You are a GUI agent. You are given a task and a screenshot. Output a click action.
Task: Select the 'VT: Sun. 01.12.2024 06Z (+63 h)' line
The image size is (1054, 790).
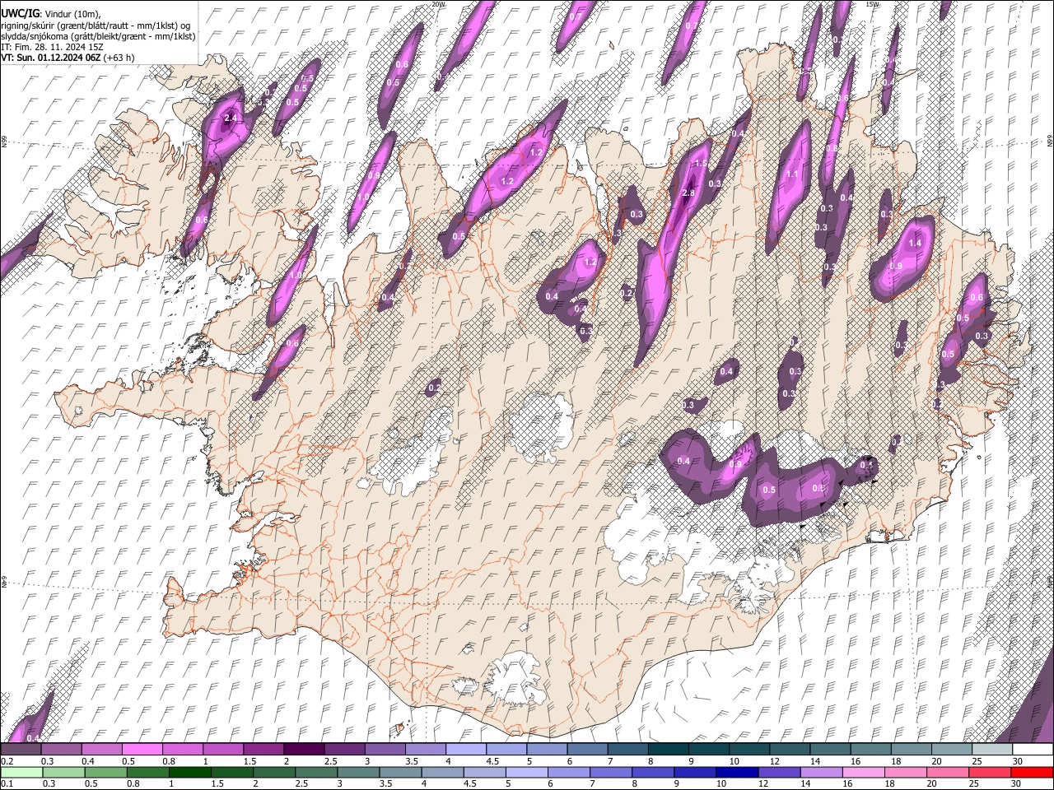coord(68,58)
